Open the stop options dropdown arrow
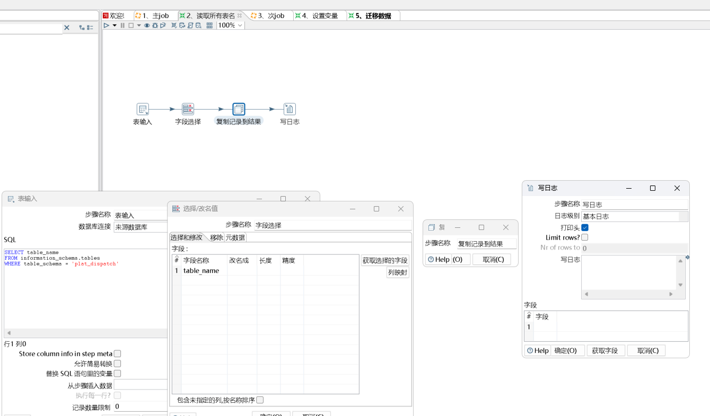 (x=139, y=25)
